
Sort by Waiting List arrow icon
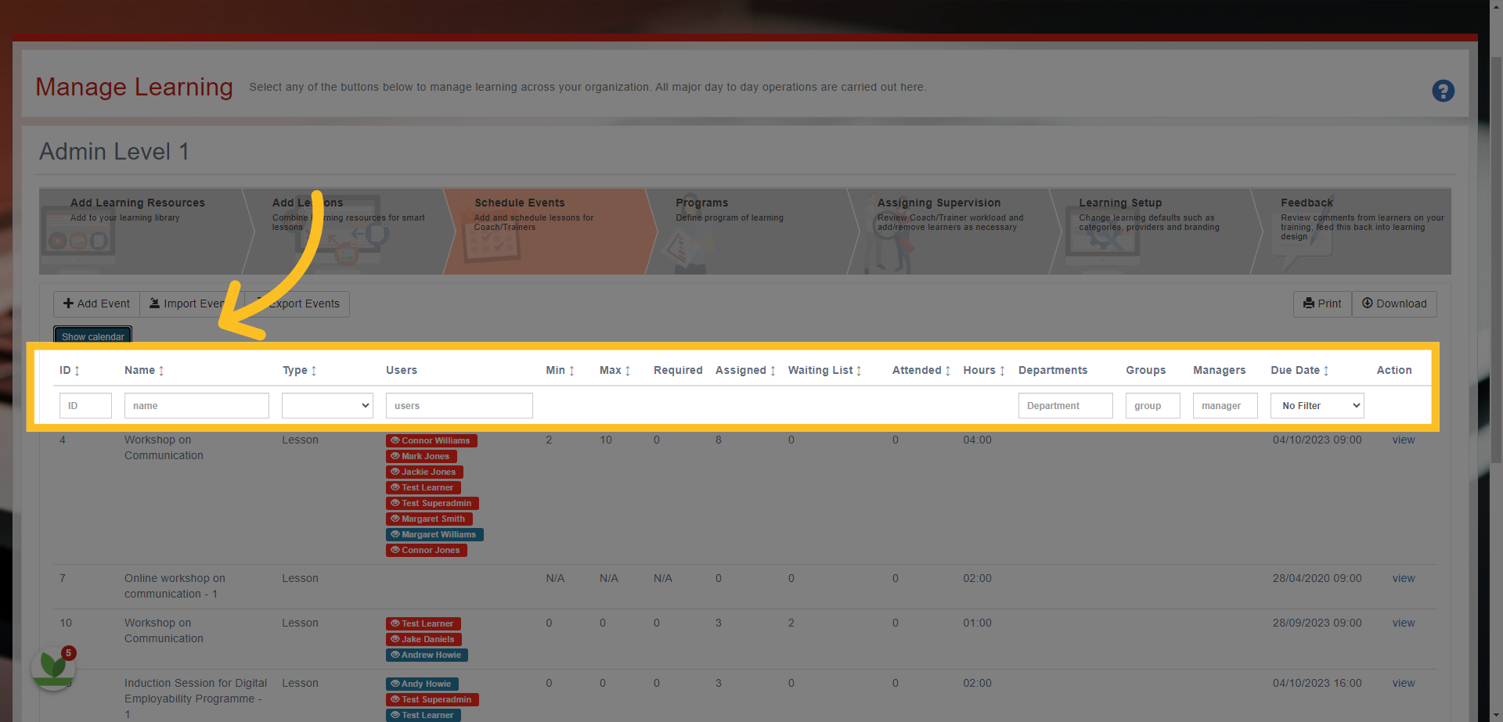click(859, 371)
